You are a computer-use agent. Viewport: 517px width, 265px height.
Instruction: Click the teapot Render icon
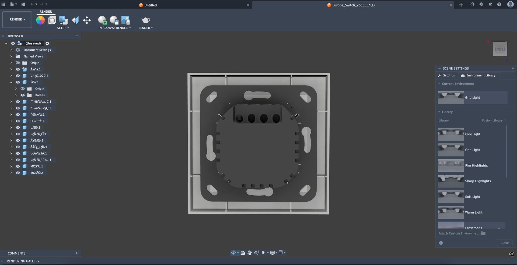point(145,20)
